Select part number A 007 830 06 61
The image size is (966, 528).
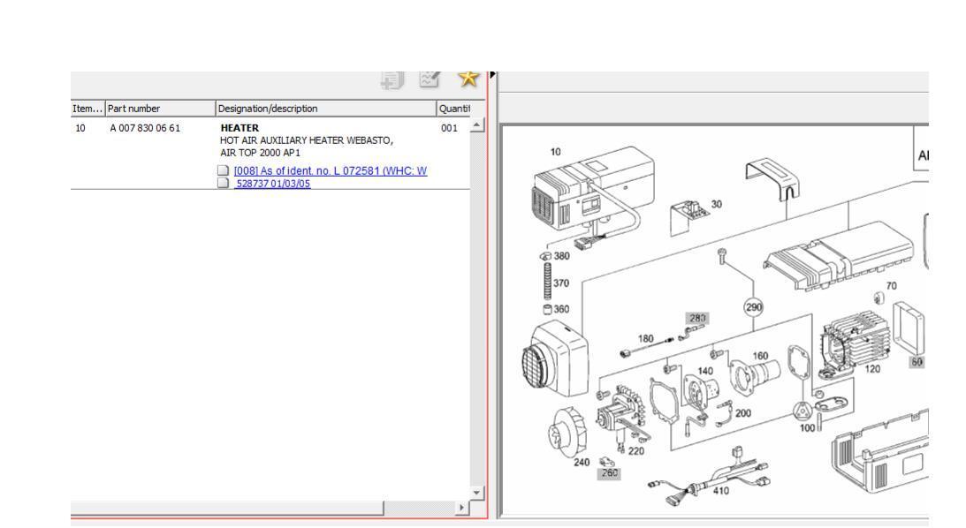pos(145,129)
